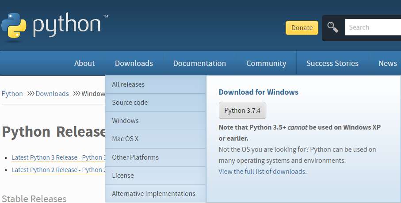Viewport: 401px width, 203px height.
Task: Click the magnifying glass search icon
Action: pos(333,27)
